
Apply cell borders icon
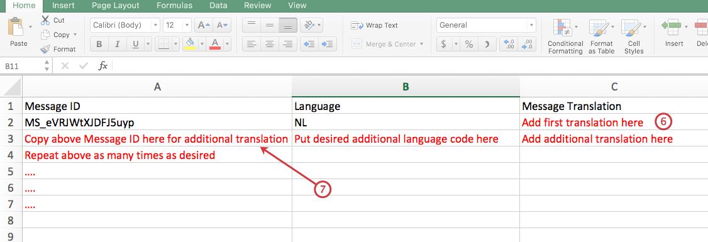(x=163, y=44)
